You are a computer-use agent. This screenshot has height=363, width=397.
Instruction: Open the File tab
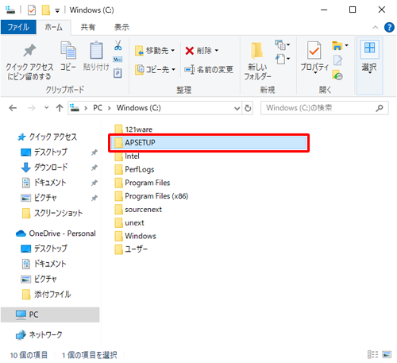coord(18,27)
